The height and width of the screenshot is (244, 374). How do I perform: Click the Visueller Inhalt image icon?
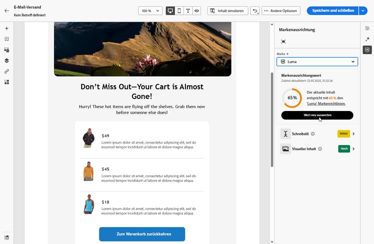pyautogui.click(x=286, y=149)
